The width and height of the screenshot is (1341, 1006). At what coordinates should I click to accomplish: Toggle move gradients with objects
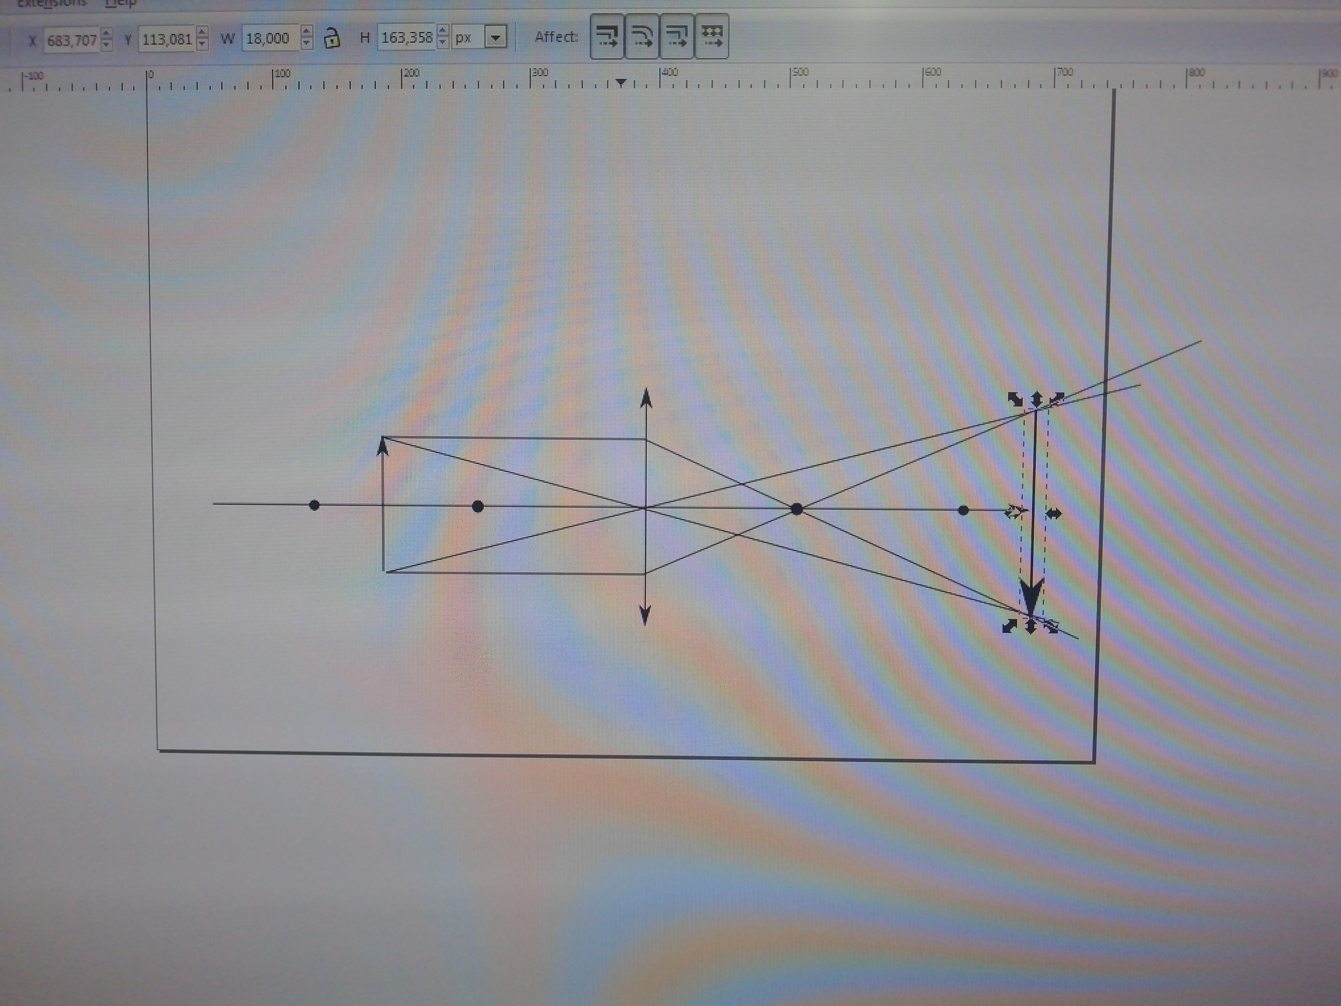click(677, 37)
